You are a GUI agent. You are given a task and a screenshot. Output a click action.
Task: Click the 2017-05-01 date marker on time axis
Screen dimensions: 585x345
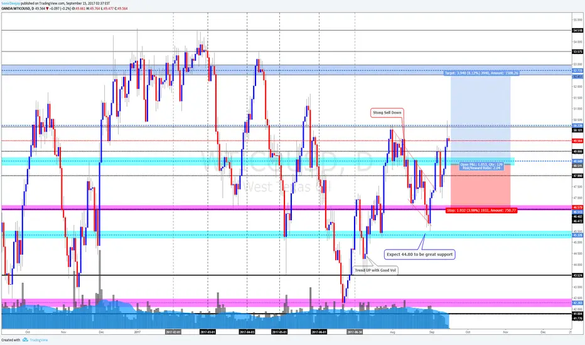tap(279, 332)
